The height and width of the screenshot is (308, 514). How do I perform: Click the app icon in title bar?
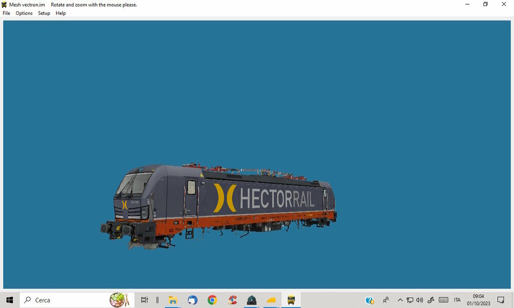4,5
